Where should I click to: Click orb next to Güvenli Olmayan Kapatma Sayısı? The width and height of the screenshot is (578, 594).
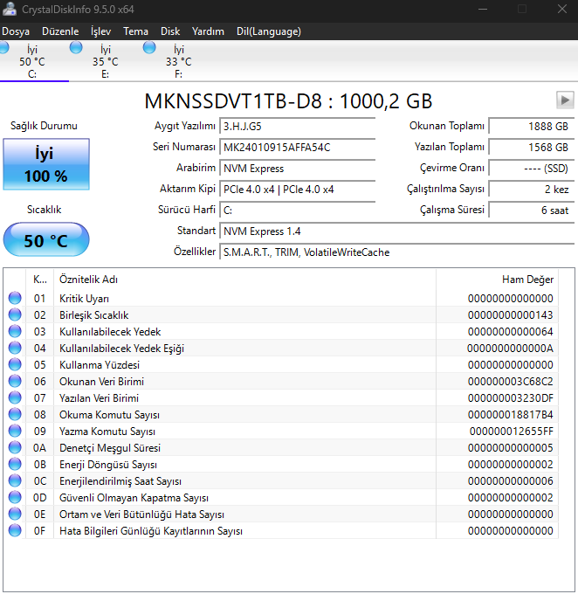[15, 498]
